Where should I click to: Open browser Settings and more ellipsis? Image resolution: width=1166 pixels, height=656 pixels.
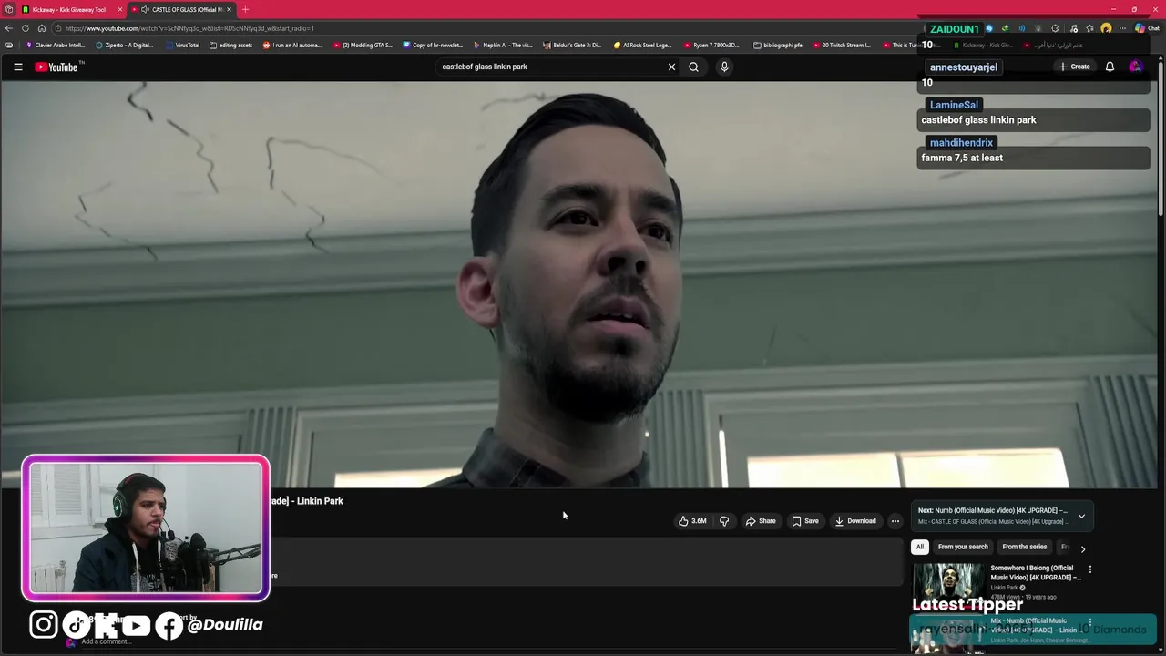[x=1122, y=28]
